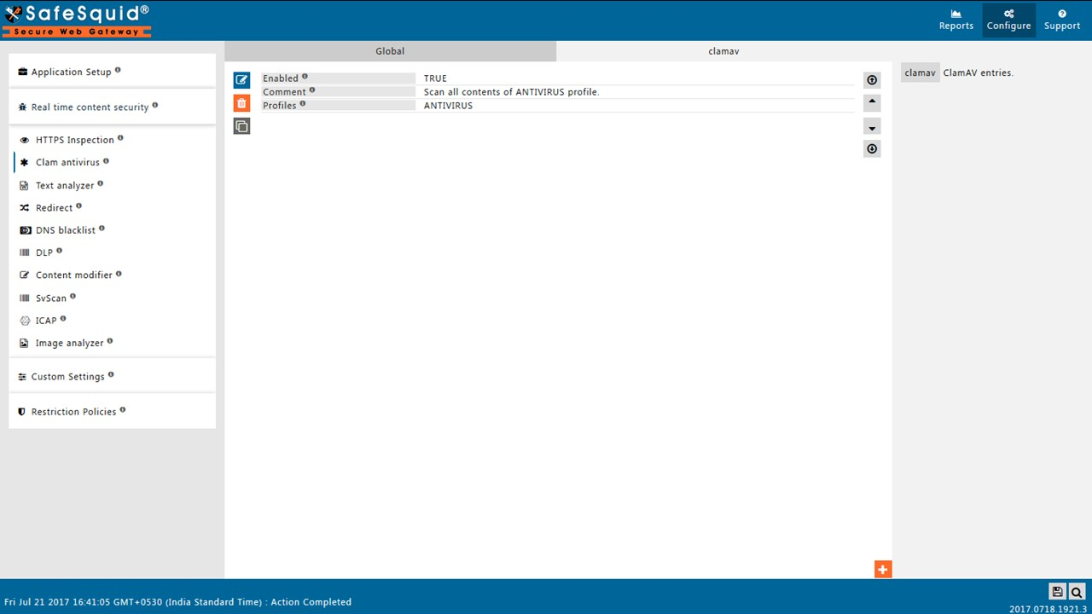
Task: Click info icon beside Restriction Policies
Action: 123,409
